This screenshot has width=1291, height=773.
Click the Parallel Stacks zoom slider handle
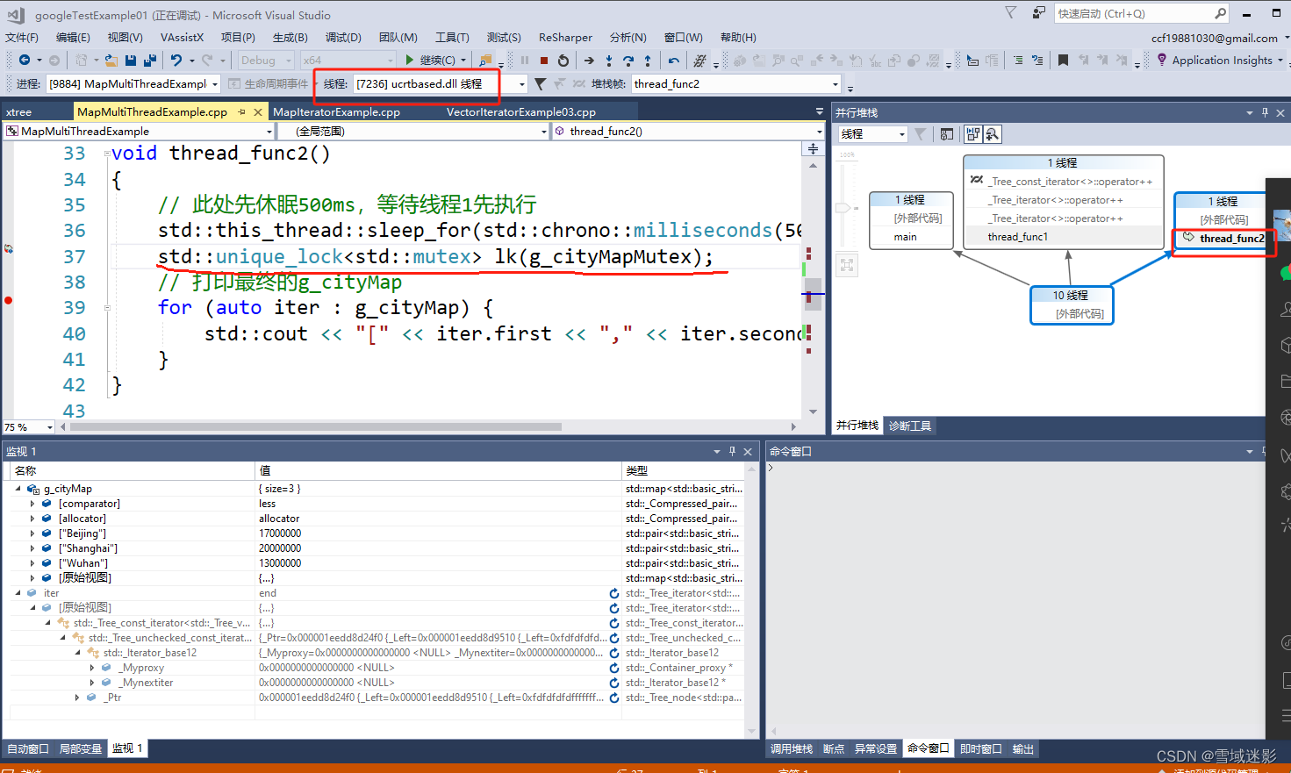(x=843, y=208)
